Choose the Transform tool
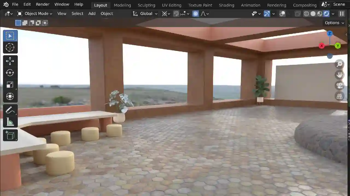Image resolution: width=350 pixels, height=196 pixels. click(x=10, y=96)
